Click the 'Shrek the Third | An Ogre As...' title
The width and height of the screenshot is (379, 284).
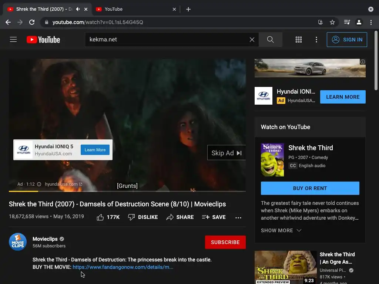point(337,258)
